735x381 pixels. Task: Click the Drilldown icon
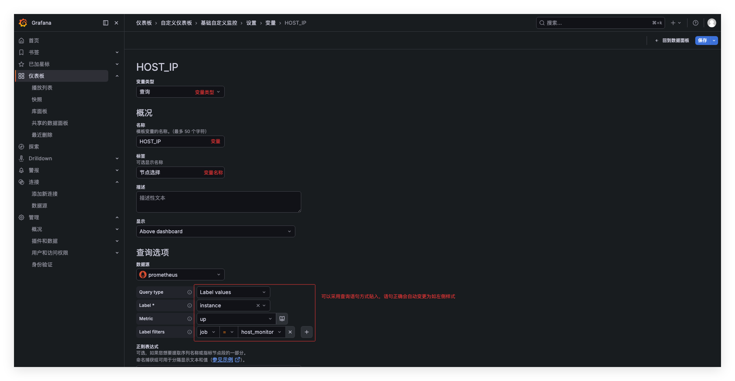pos(21,158)
